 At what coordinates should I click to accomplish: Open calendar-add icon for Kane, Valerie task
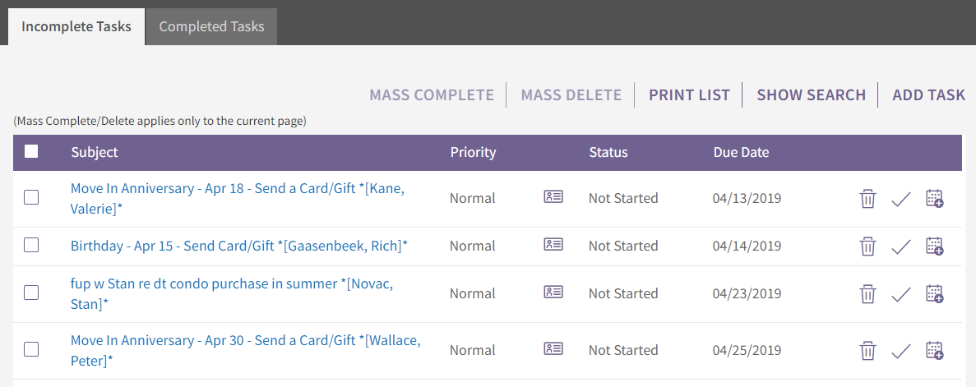tap(934, 199)
